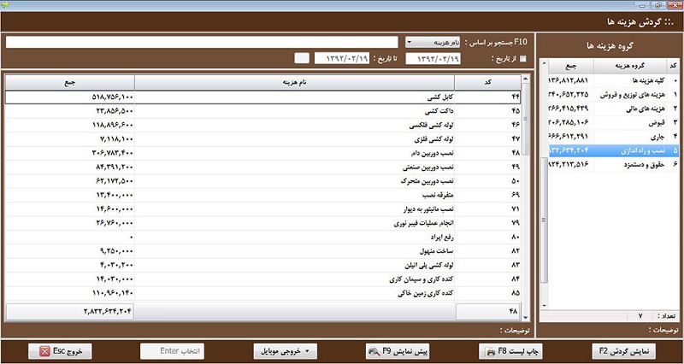Sort main table by کد column header
The height and width of the screenshot is (364, 684).
487,82
